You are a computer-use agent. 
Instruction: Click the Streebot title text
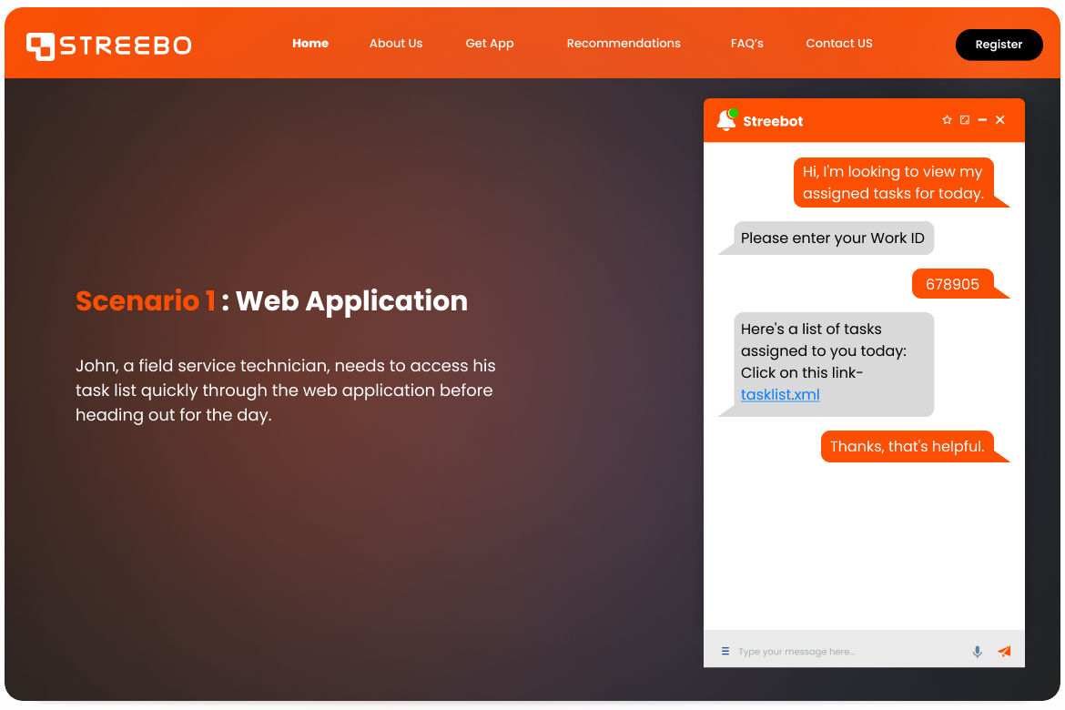click(x=773, y=122)
